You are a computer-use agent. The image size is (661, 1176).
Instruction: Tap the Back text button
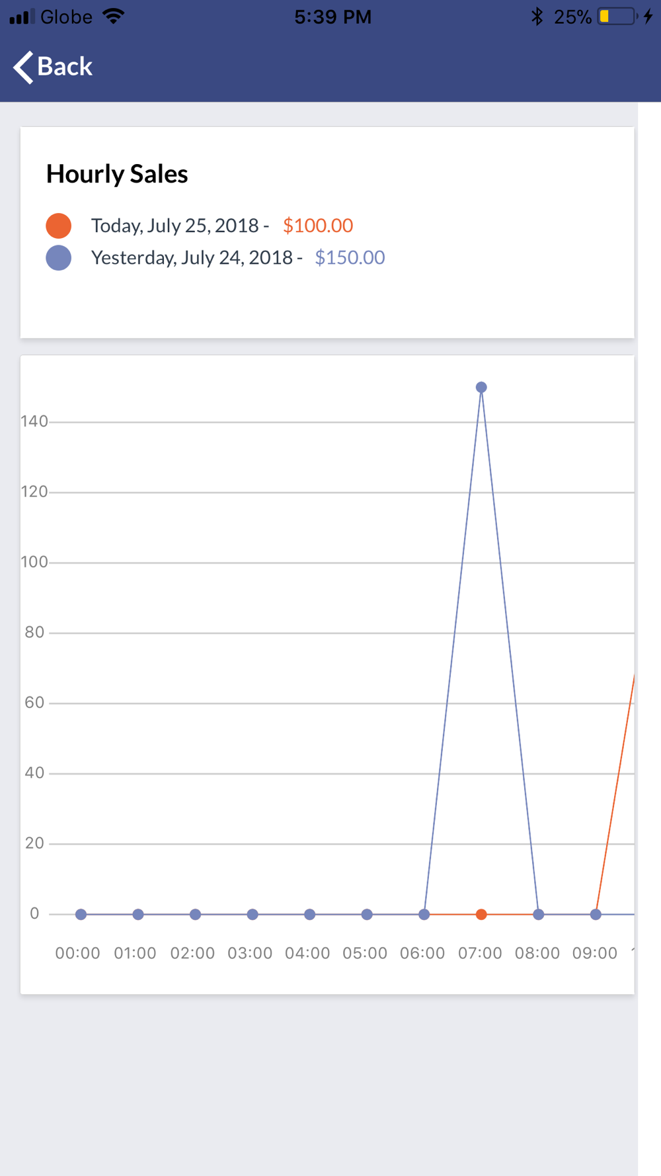65,67
